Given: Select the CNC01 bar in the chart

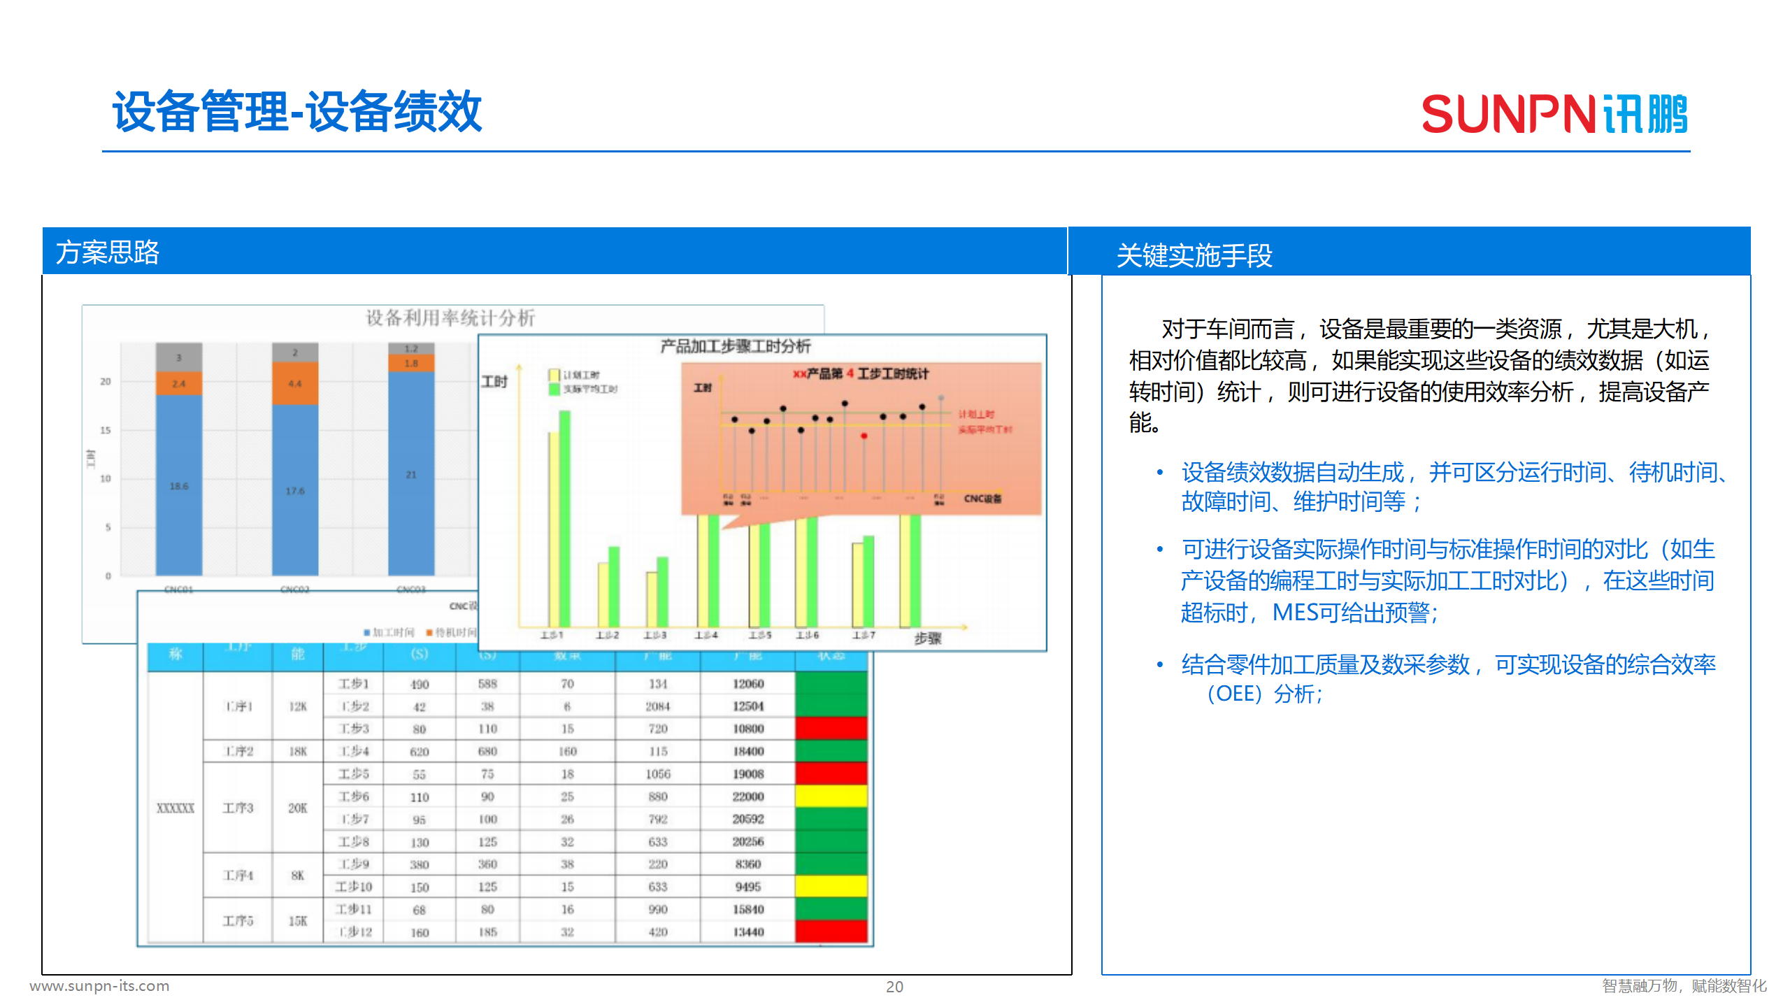Looking at the screenshot, I should click(178, 483).
